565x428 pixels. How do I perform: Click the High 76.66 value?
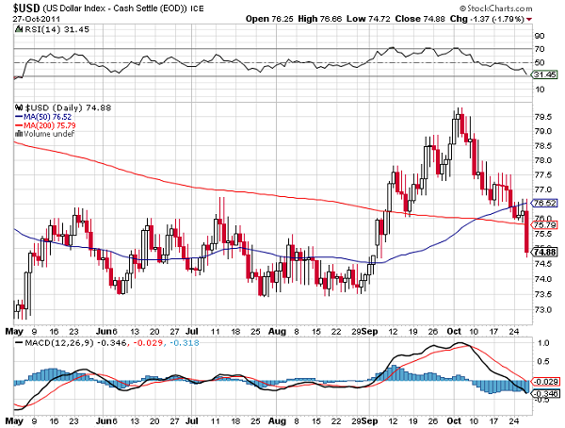319,19
